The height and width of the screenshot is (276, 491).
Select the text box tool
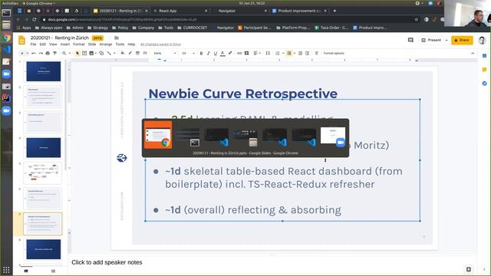pos(84,53)
